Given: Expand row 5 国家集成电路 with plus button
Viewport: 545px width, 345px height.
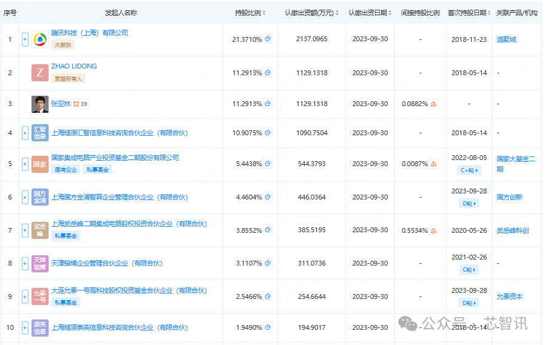Looking at the screenshot, I should (25, 164).
